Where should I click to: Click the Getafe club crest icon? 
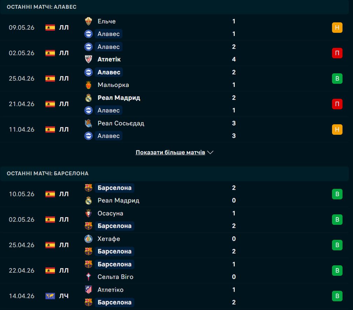tap(89, 238)
